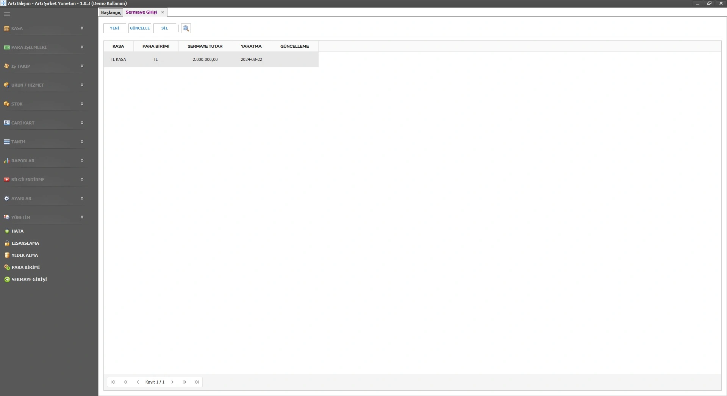The height and width of the screenshot is (396, 727).
Task: Click the YEDEK ALMA database icon
Action: point(7,255)
